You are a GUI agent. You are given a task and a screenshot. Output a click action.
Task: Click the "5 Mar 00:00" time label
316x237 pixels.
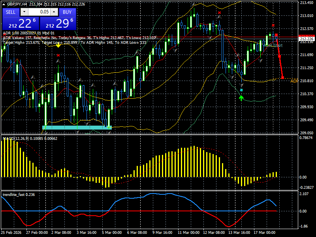112,232
